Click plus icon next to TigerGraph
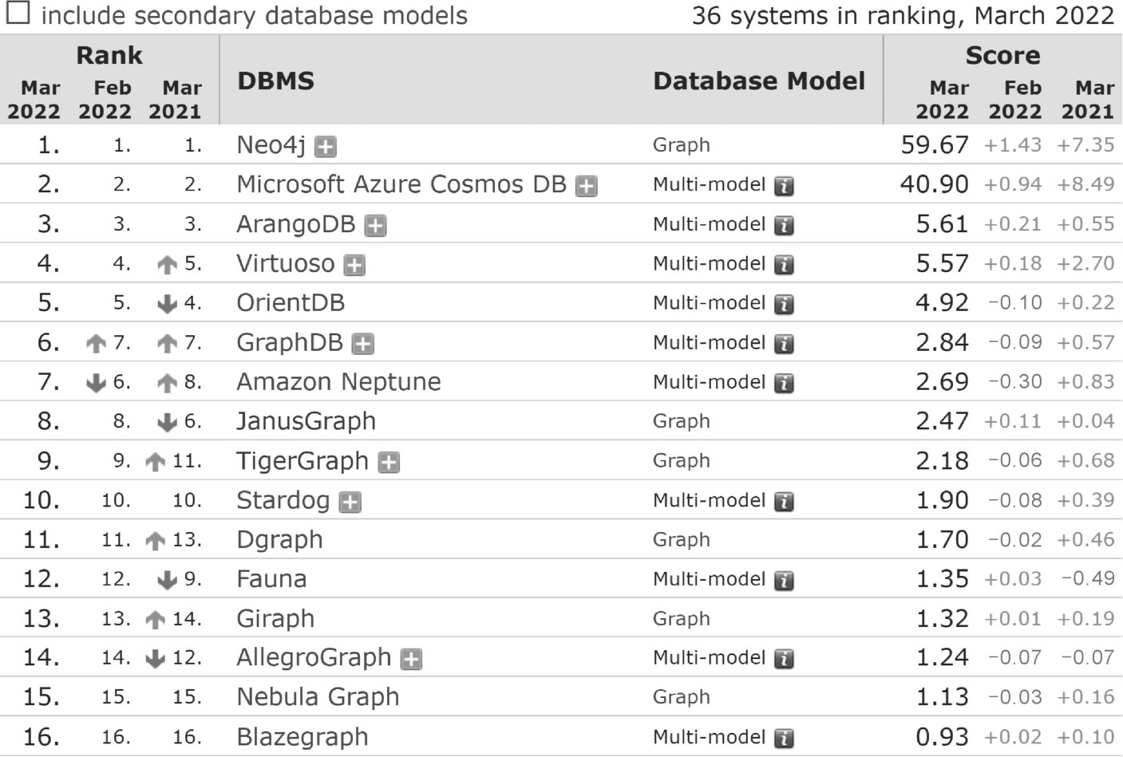Image resolution: width=1123 pixels, height=757 pixels. pyautogui.click(x=389, y=463)
